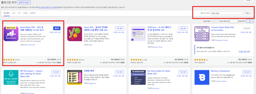Screen dimensions: 256x94
Task: Click the disabled 지금 설치 for Convert Rank Math FAQ
Action: coord(247,28)
